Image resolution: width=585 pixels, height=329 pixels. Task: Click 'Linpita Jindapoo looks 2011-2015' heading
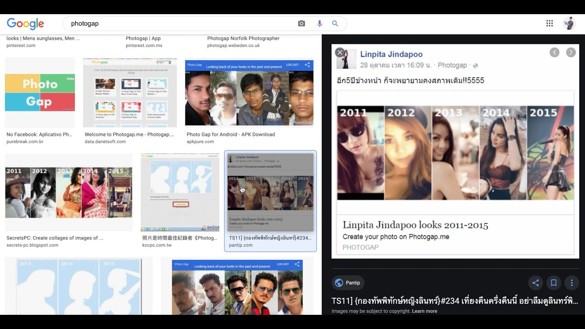415,225
